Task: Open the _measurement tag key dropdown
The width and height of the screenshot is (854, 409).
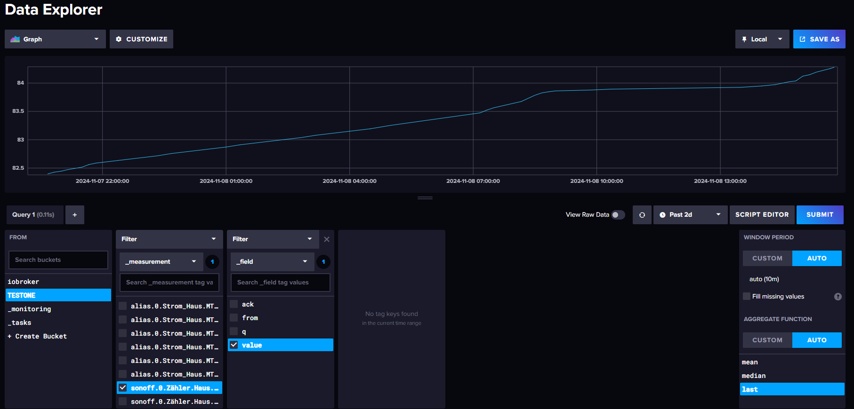Action: (161, 262)
